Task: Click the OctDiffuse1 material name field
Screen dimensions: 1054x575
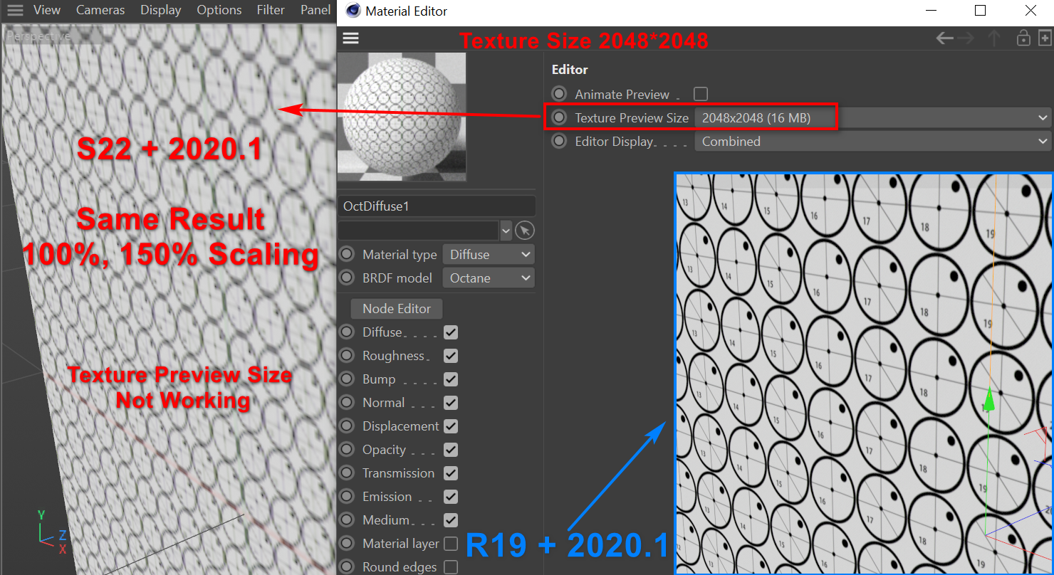Action: tap(437, 206)
